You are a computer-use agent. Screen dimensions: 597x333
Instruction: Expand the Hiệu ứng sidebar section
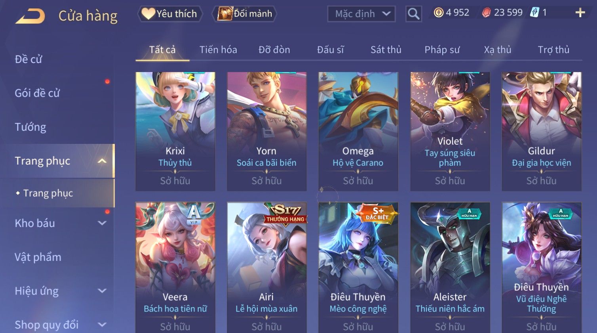tap(102, 291)
